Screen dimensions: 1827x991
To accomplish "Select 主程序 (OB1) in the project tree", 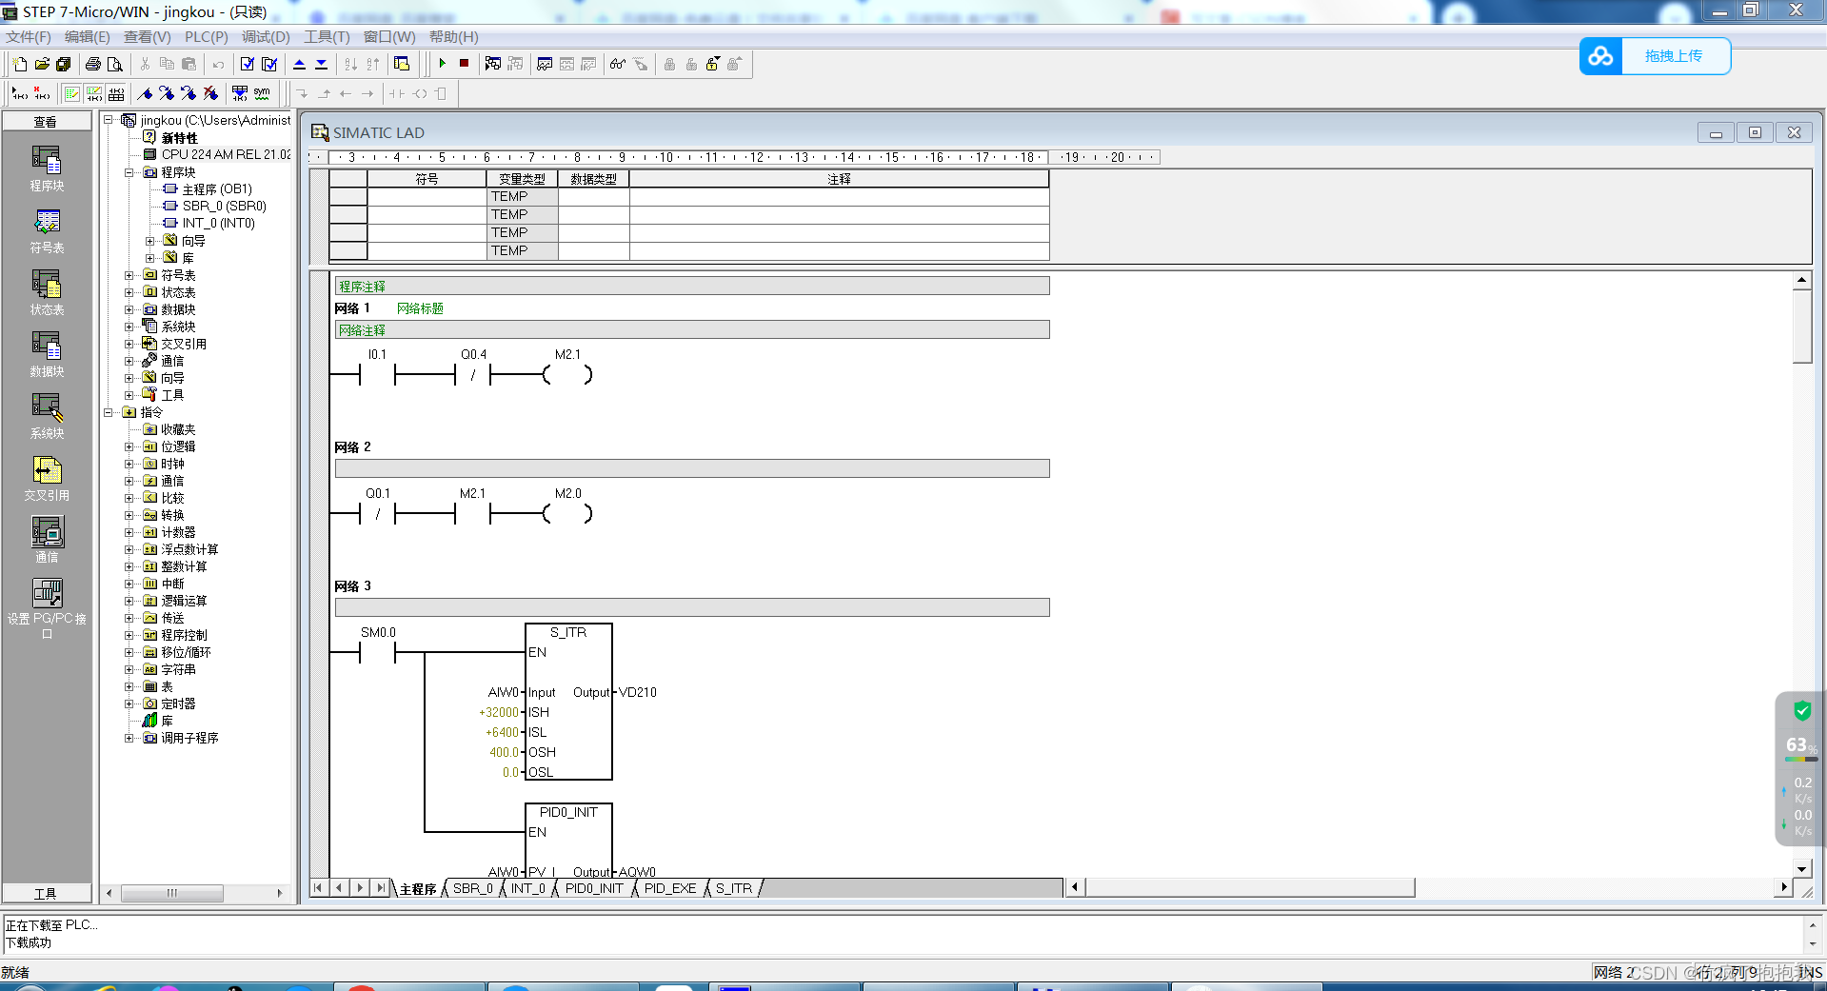I will pos(217,189).
